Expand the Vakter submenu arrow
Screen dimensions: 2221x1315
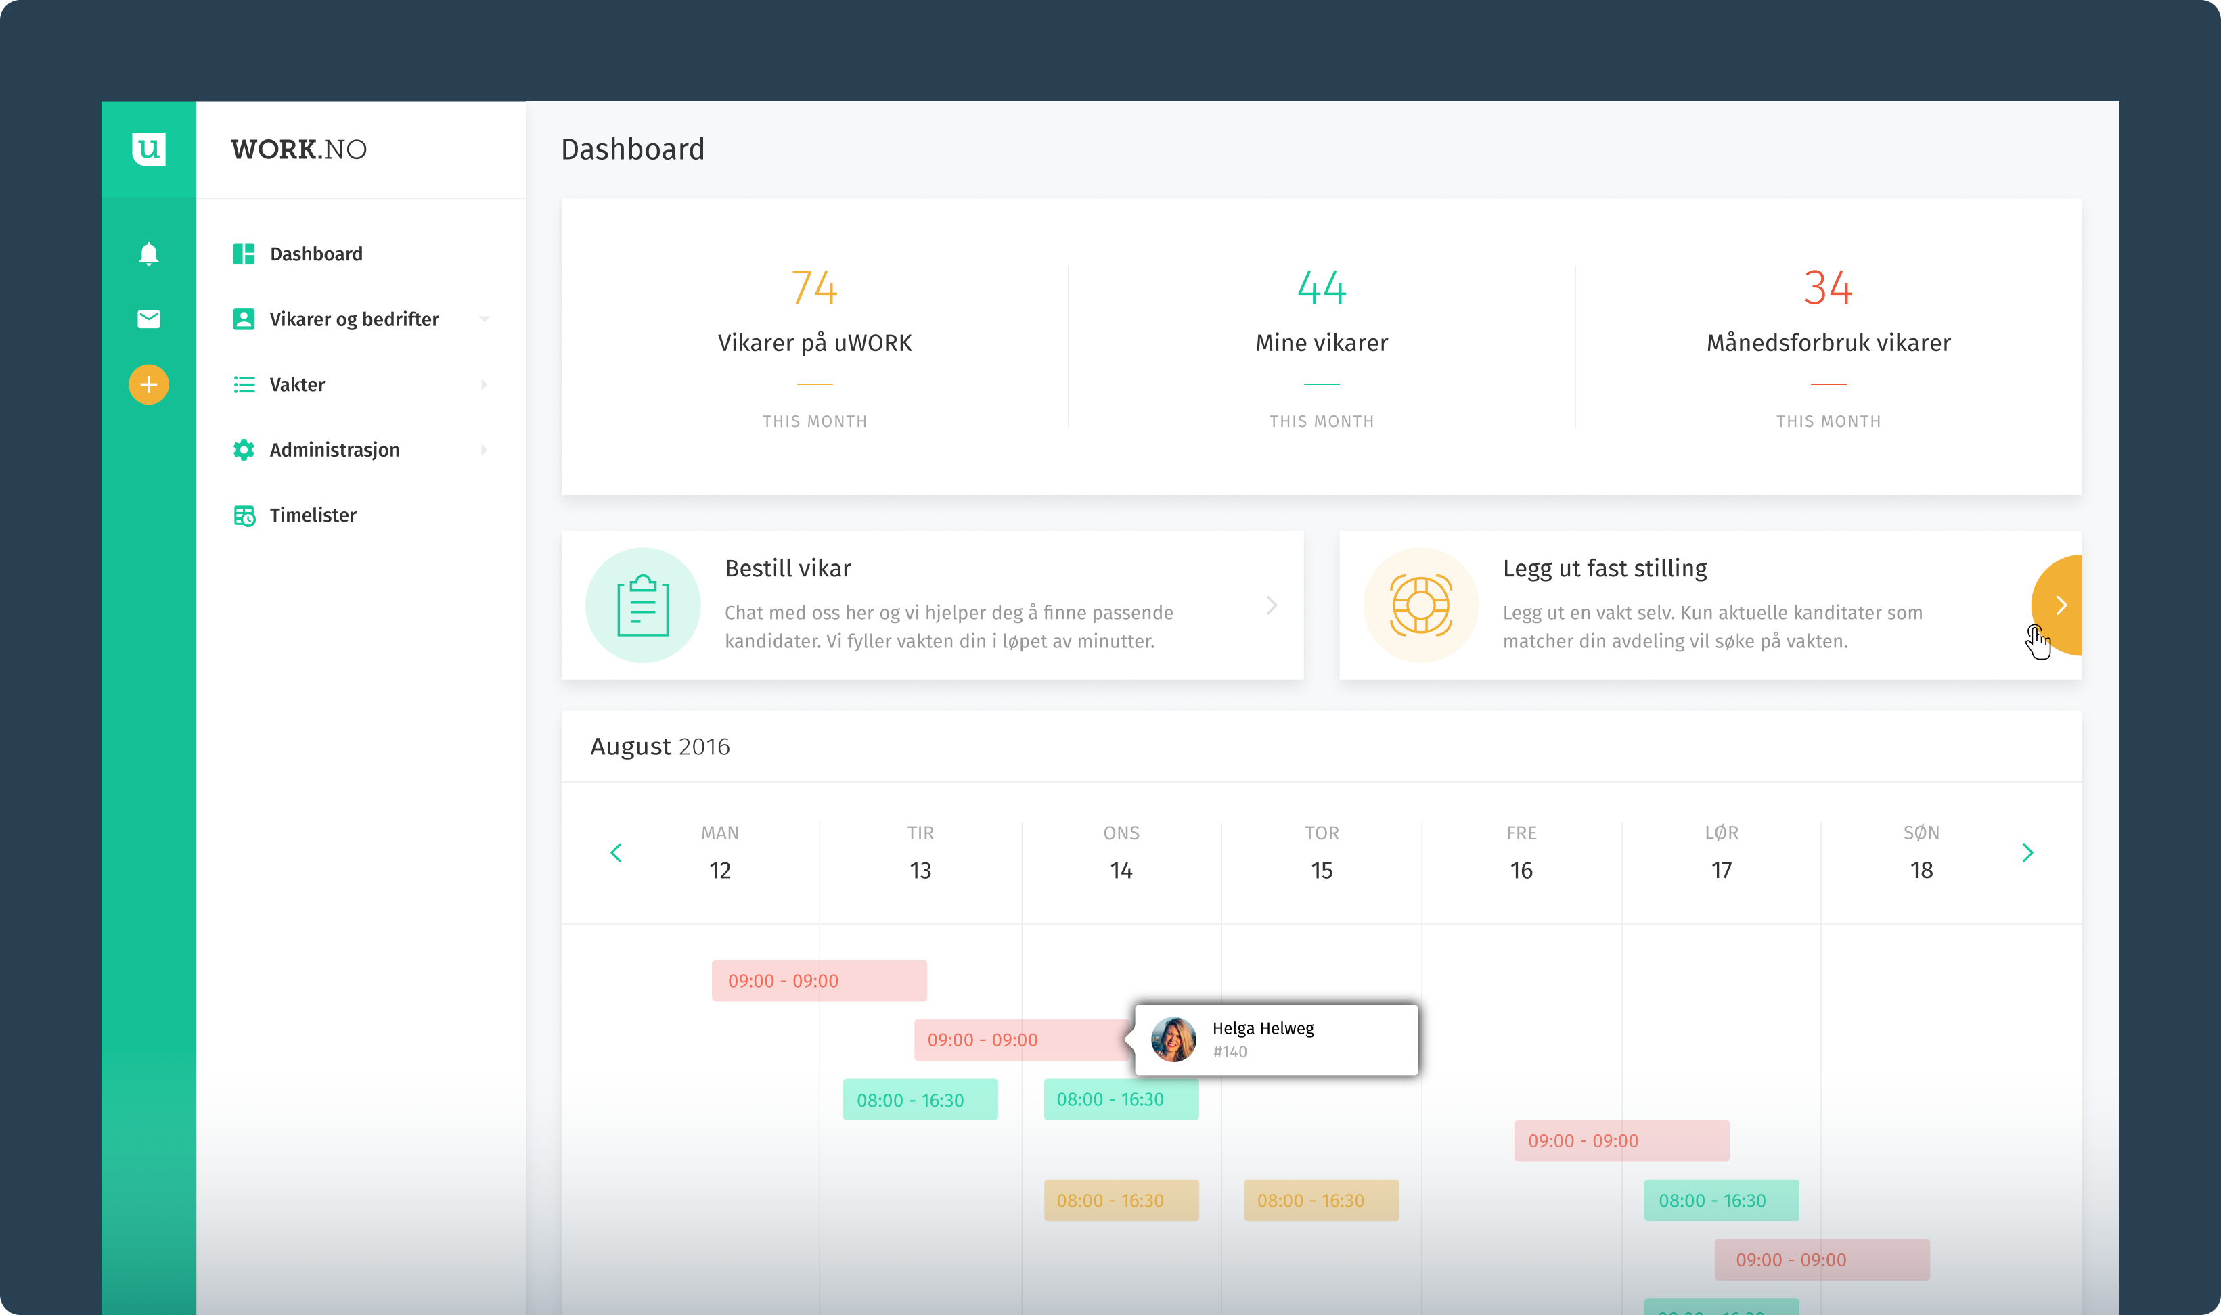tap(484, 385)
